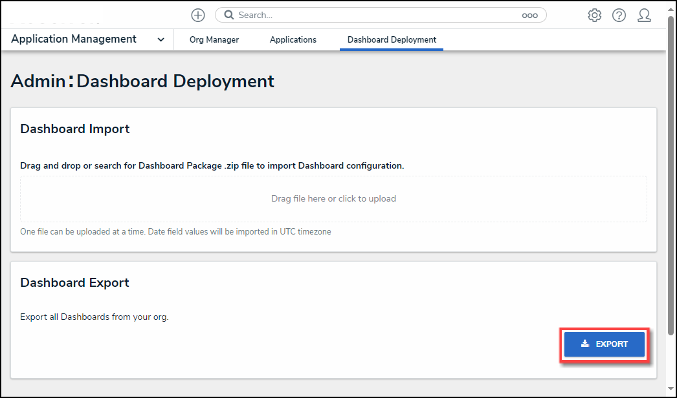Click the Dashboard Import heading
Image resolution: width=677 pixels, height=398 pixels.
click(75, 129)
